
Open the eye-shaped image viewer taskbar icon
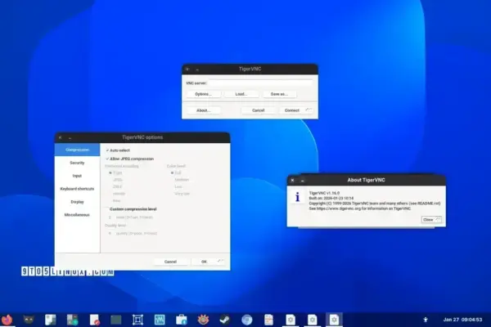(203, 320)
